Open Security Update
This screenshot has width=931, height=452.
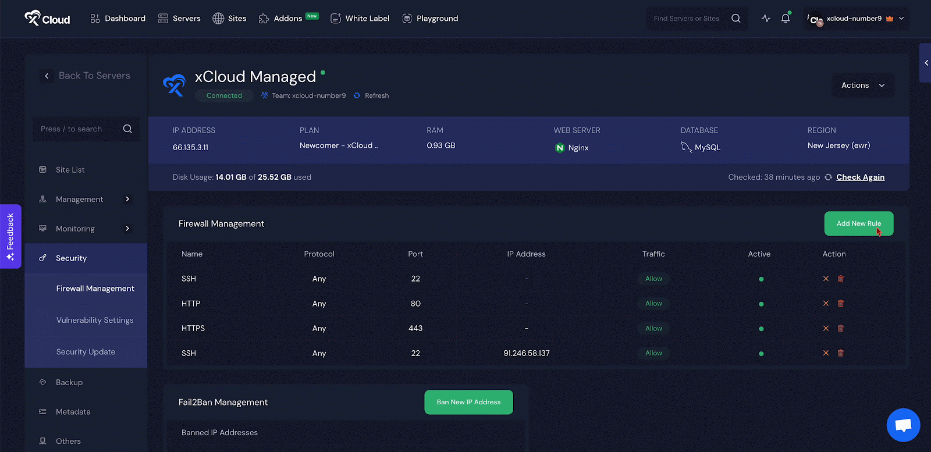pos(86,352)
